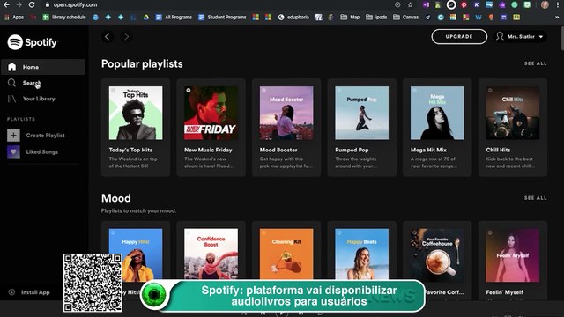The image size is (564, 317).
Task: Click the Your Library shelf icon
Action: (11, 99)
